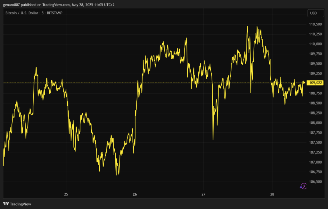Select the BITSTAMP exchange label
This screenshot has height=209, width=328.
[54, 13]
